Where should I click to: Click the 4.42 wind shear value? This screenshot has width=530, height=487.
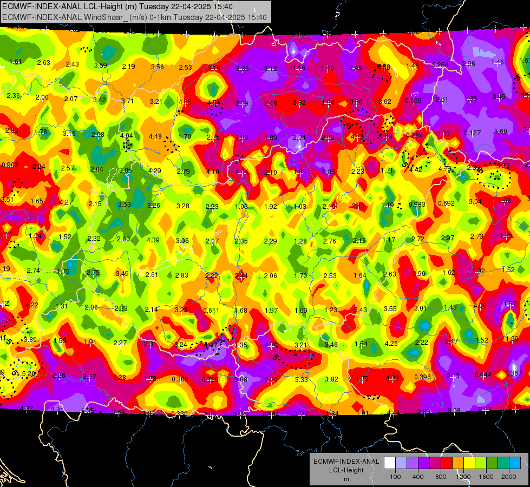click(x=415, y=170)
